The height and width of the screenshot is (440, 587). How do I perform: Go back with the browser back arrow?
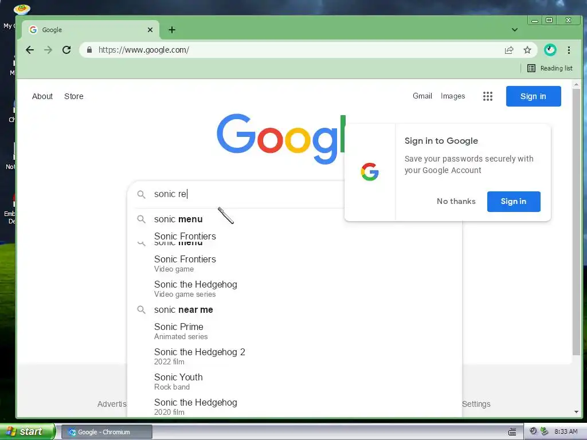30,50
